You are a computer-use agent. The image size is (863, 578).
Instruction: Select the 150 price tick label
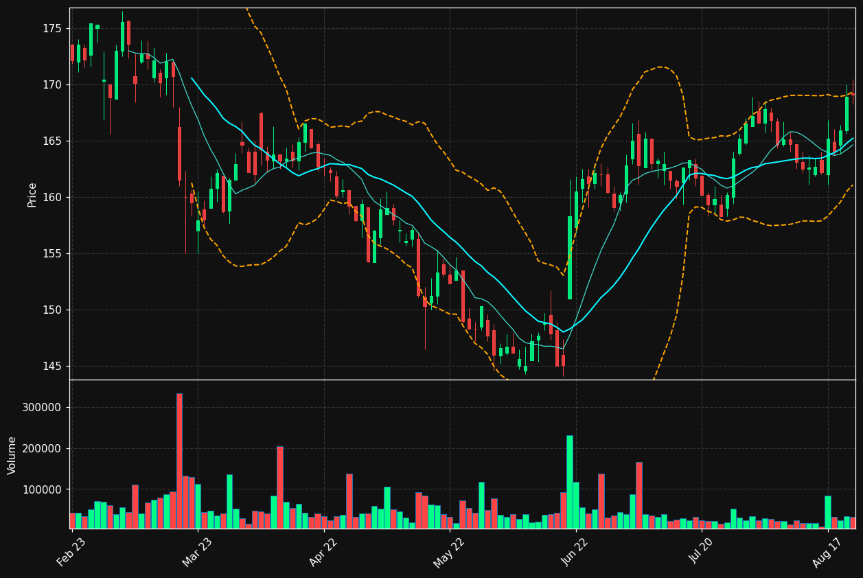(x=51, y=310)
